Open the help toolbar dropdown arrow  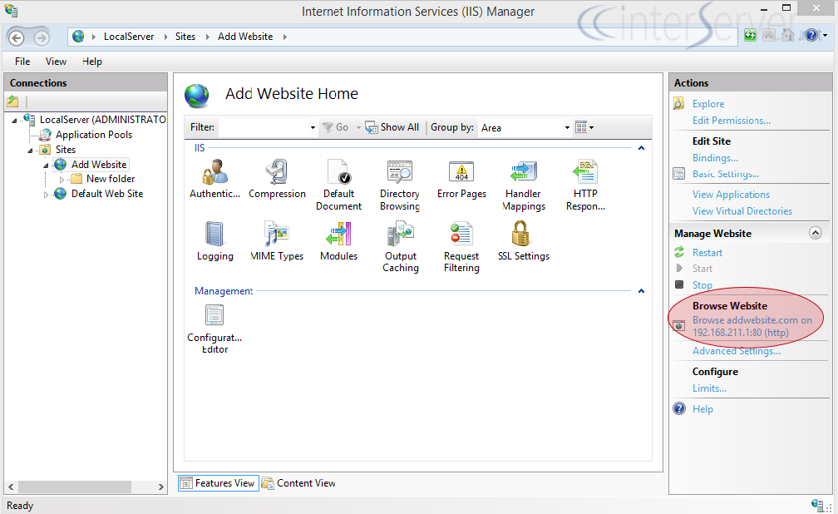tap(826, 36)
